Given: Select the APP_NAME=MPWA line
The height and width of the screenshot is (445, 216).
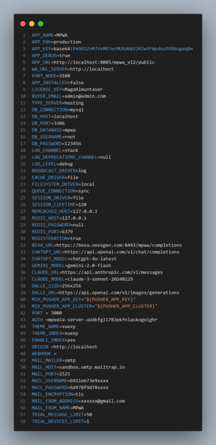Looking at the screenshot, I should point(50,35).
